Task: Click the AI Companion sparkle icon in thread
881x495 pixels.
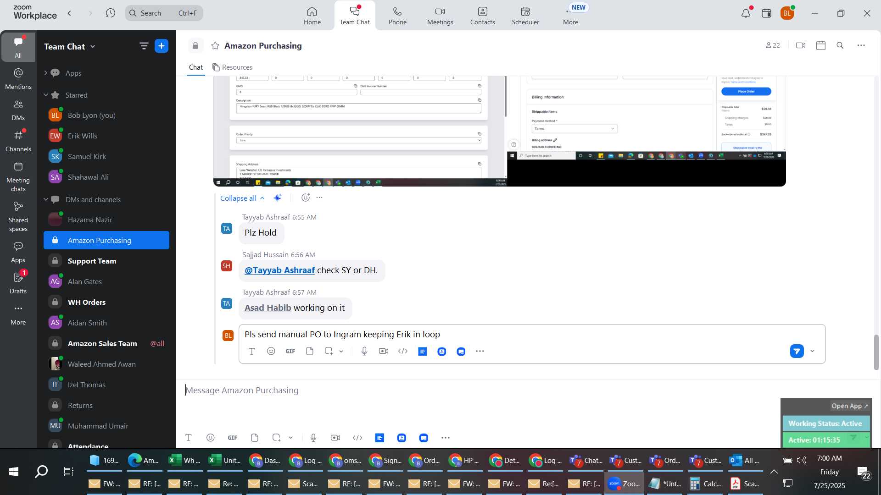Action: (278, 198)
